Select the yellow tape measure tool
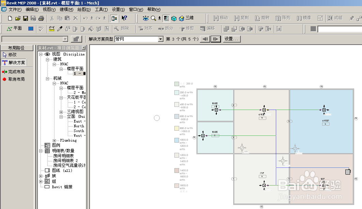 point(52,29)
